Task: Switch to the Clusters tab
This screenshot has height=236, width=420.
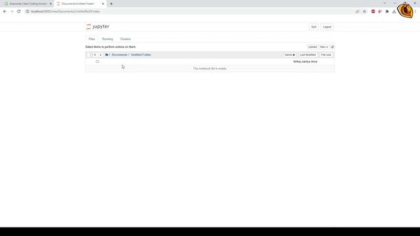Action: tap(125, 39)
